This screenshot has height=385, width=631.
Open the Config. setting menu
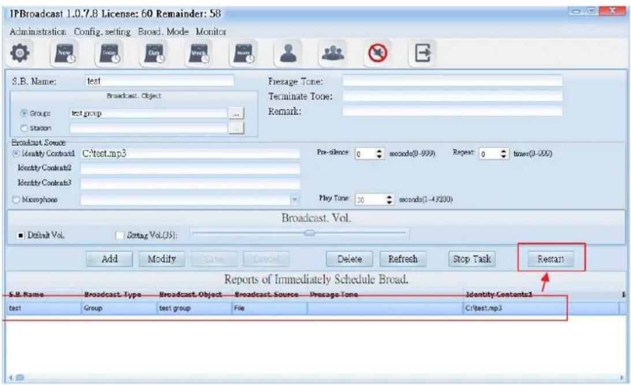[102, 31]
